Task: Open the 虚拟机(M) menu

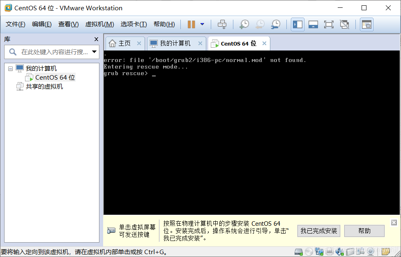Action: [99, 24]
